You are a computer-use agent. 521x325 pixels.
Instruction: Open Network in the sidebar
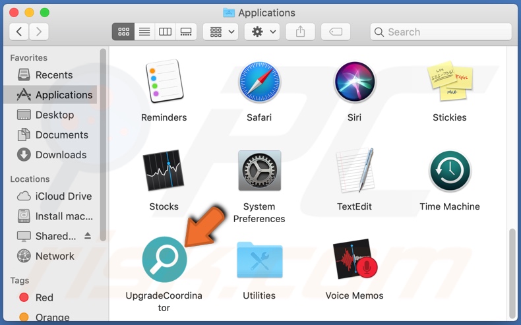(50, 256)
